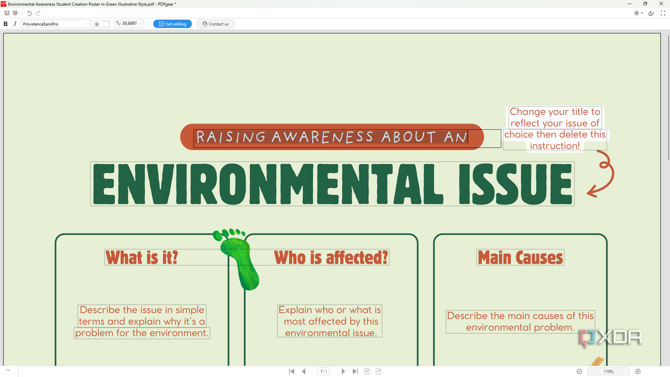Rotate the page clockwise
Image resolution: width=670 pixels, height=377 pixels.
tap(378, 372)
